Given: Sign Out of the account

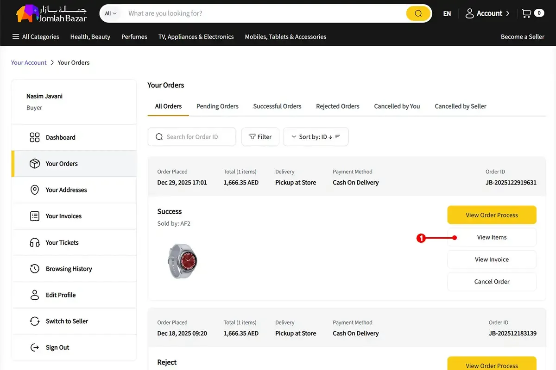Looking at the screenshot, I should pyautogui.click(x=57, y=347).
